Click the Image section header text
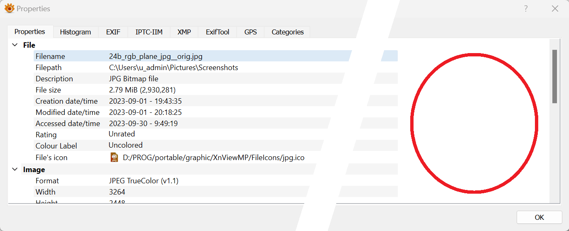Viewport: 569px width, 231px height. click(34, 169)
